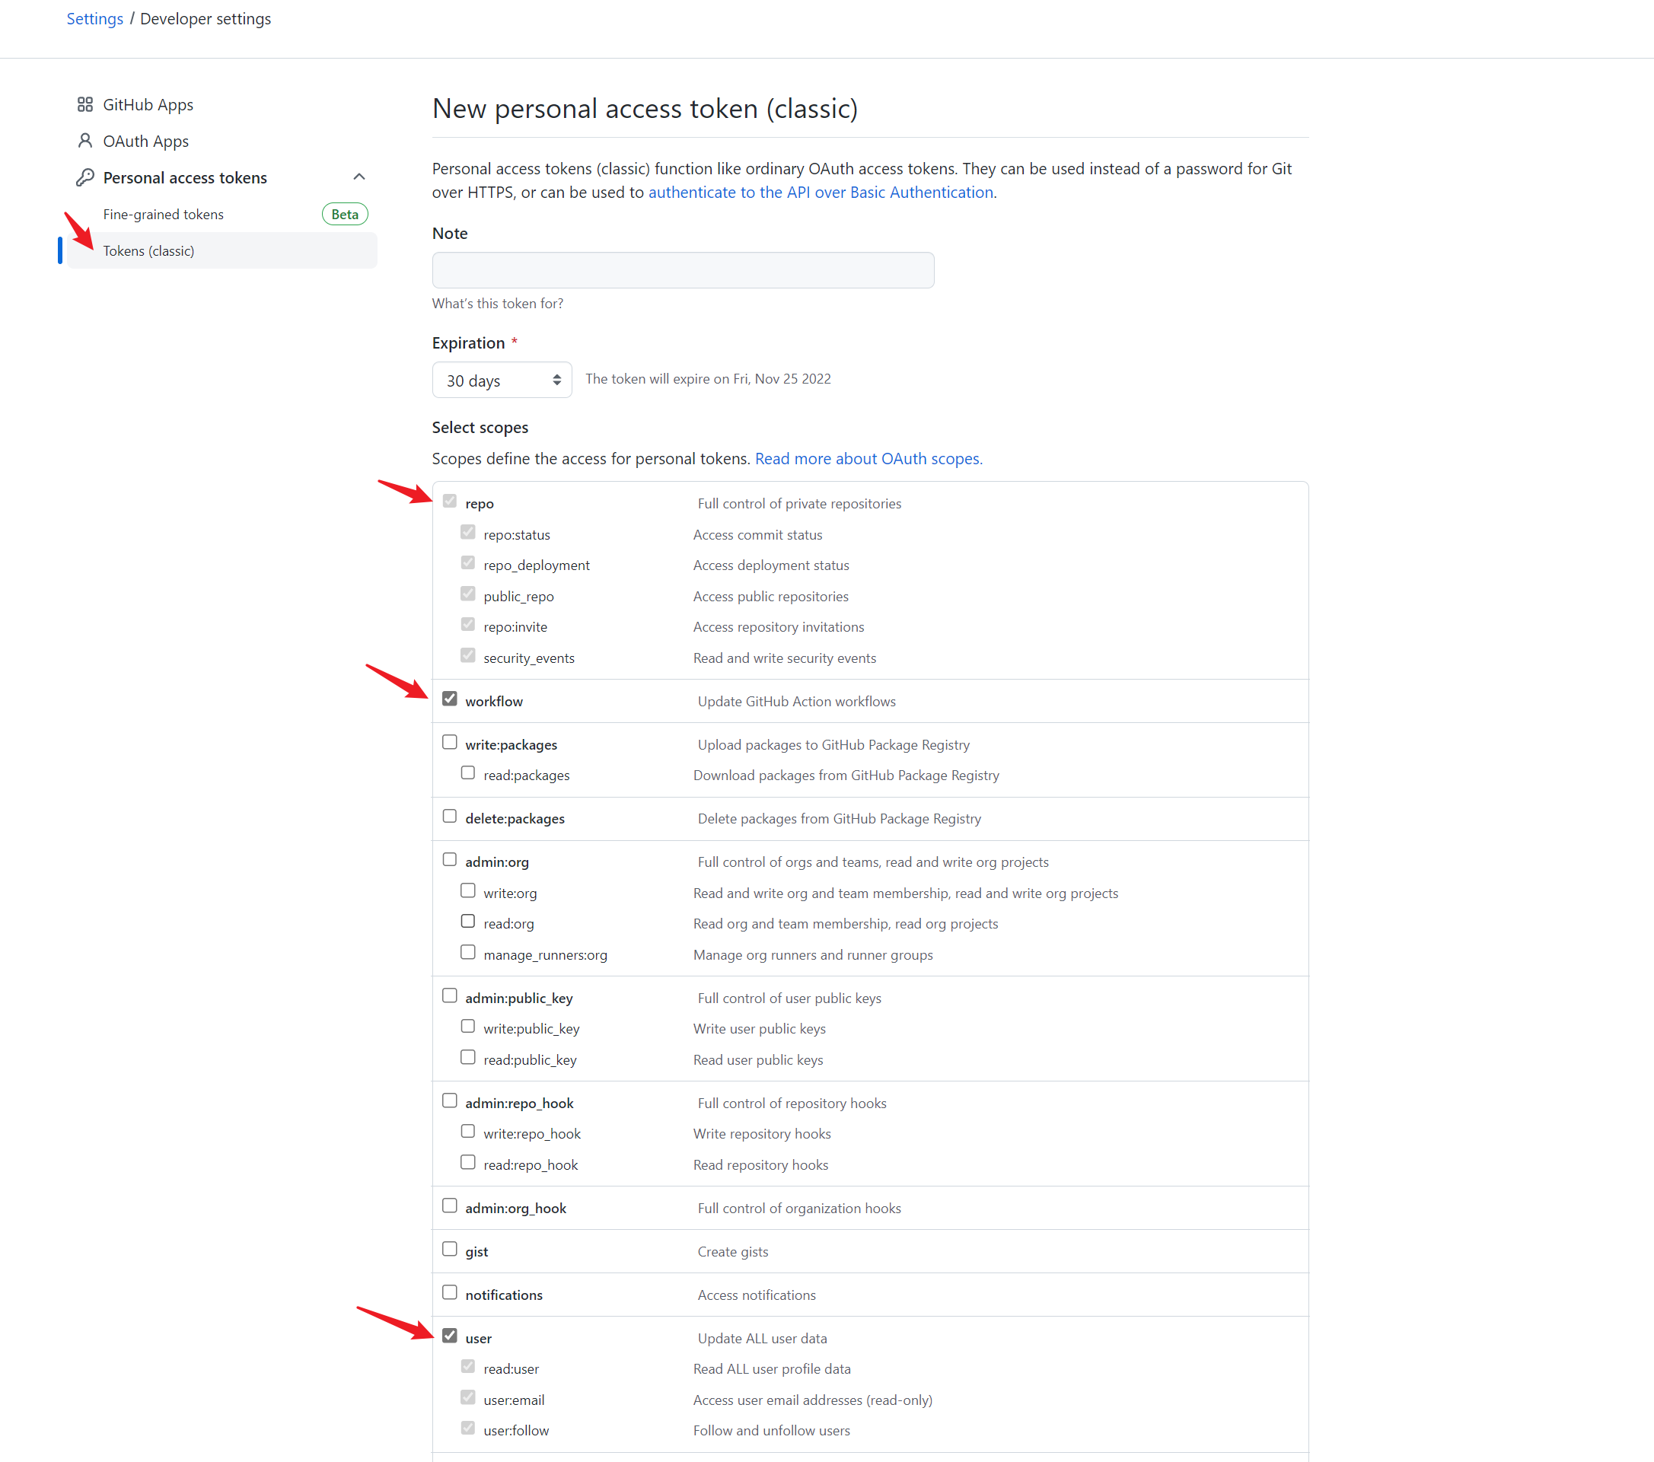Check the delete:packages scope checkbox

coord(450,817)
